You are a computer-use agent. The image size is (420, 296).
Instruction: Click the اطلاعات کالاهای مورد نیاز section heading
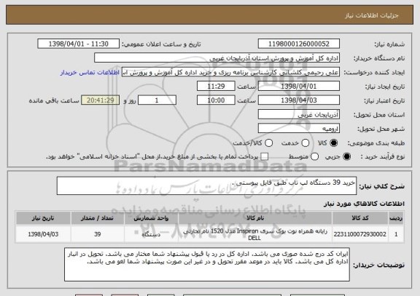[364, 204]
